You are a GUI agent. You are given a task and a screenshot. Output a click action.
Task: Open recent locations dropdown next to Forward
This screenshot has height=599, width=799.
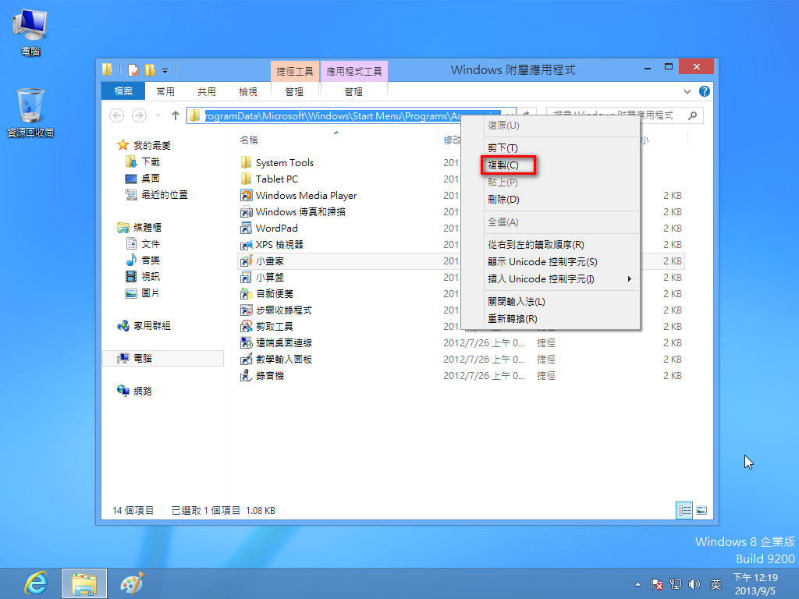(x=158, y=115)
